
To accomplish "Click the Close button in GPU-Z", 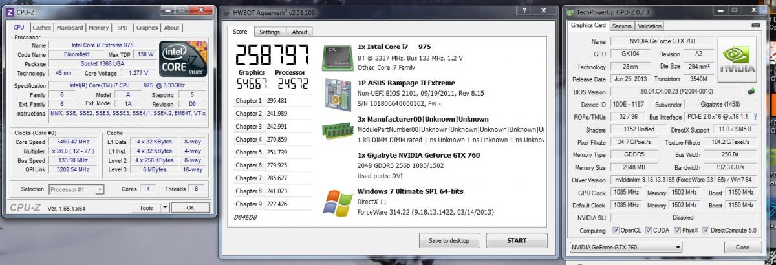I will 742,247.
